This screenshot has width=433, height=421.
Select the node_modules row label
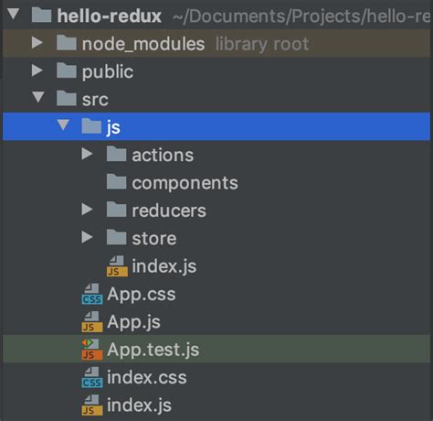143,44
